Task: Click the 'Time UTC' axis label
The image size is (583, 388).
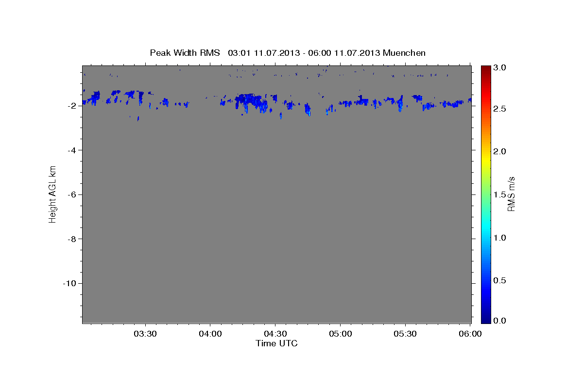Action: tap(276, 343)
